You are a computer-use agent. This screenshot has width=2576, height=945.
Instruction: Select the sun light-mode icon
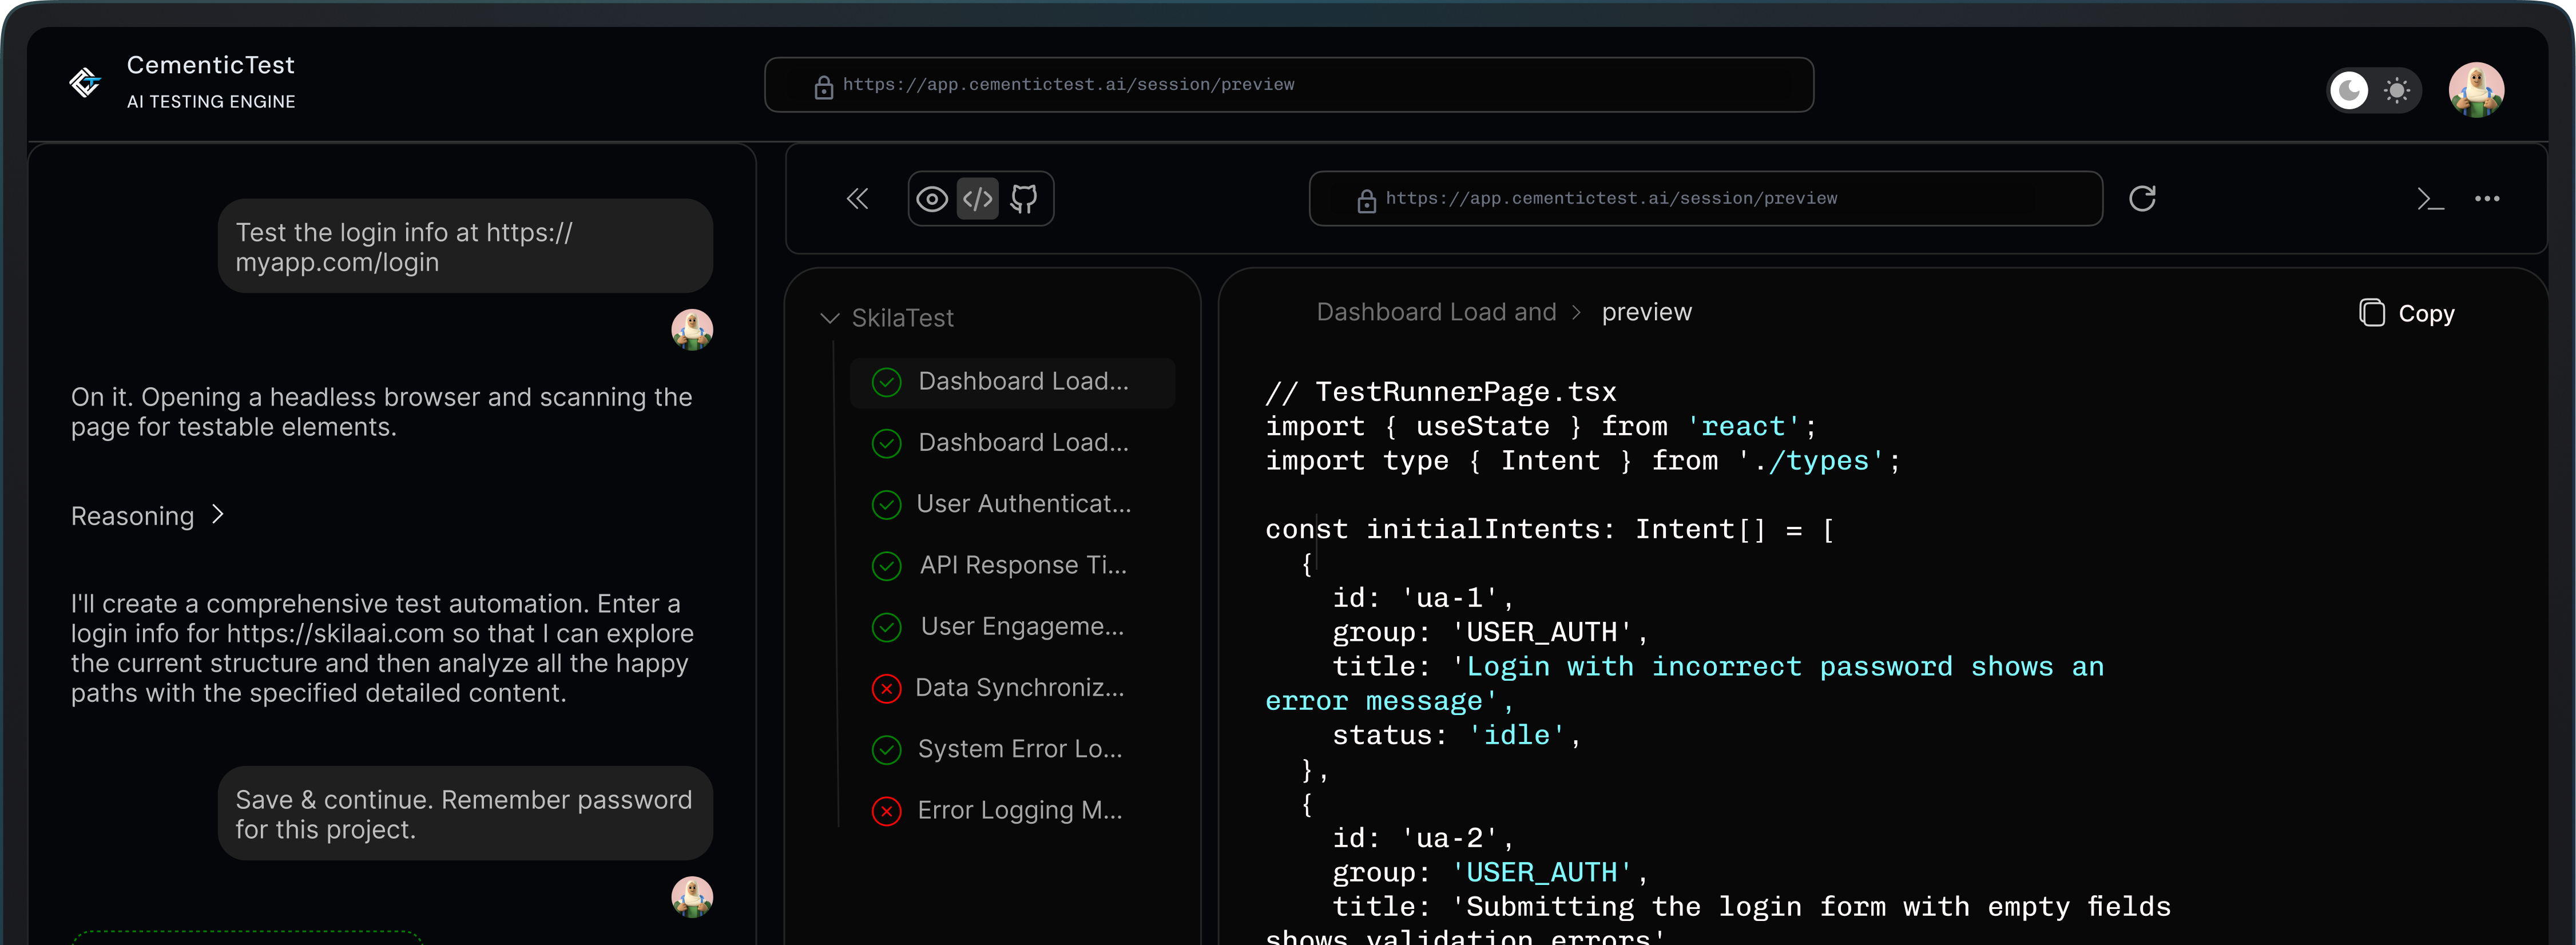(x=2396, y=91)
